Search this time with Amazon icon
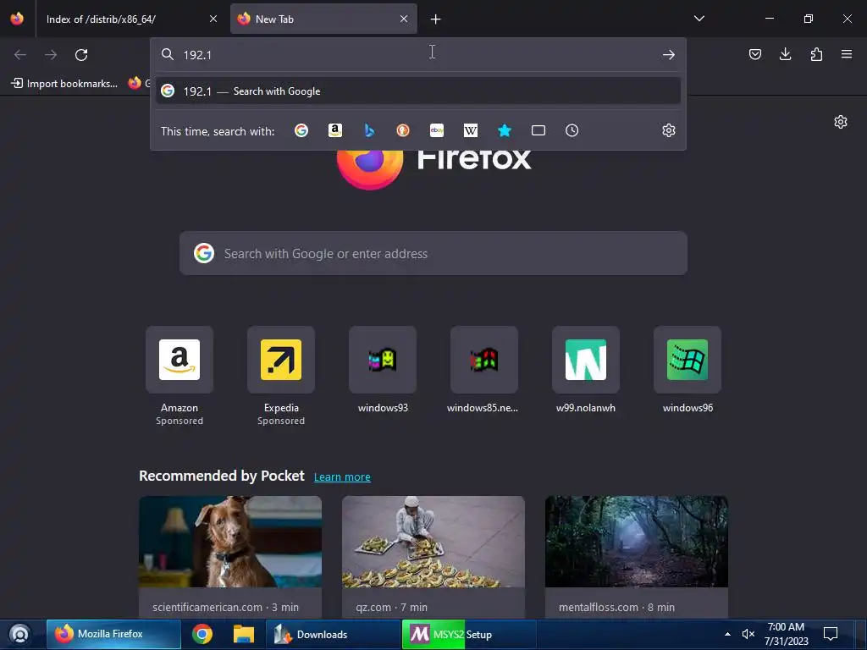Screen dimensions: 867x650 click(x=335, y=130)
